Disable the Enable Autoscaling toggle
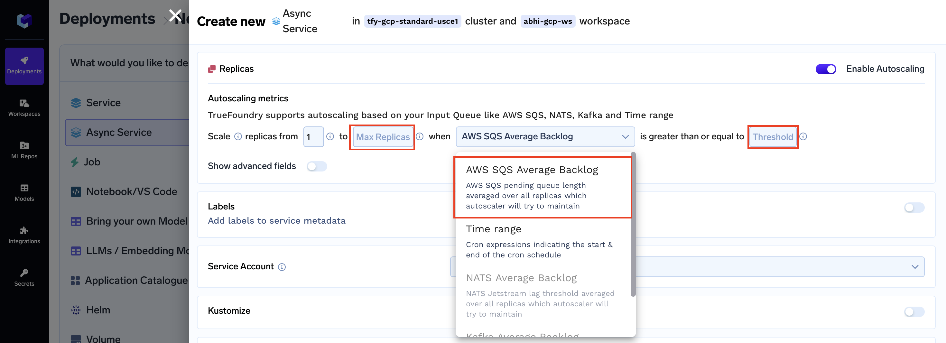Image resolution: width=946 pixels, height=343 pixels. (826, 69)
